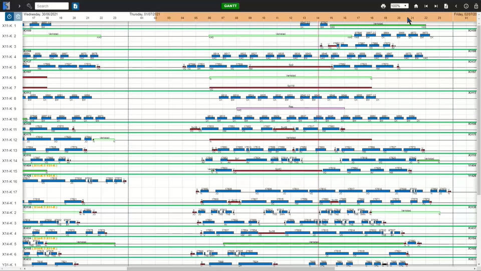Click the red Sp9 bar in row X11-K 5
Screen dimensions: 481x271
pyautogui.click(x=291, y=67)
